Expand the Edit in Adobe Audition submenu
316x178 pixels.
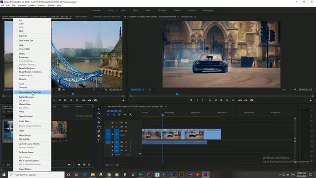coord(32,161)
